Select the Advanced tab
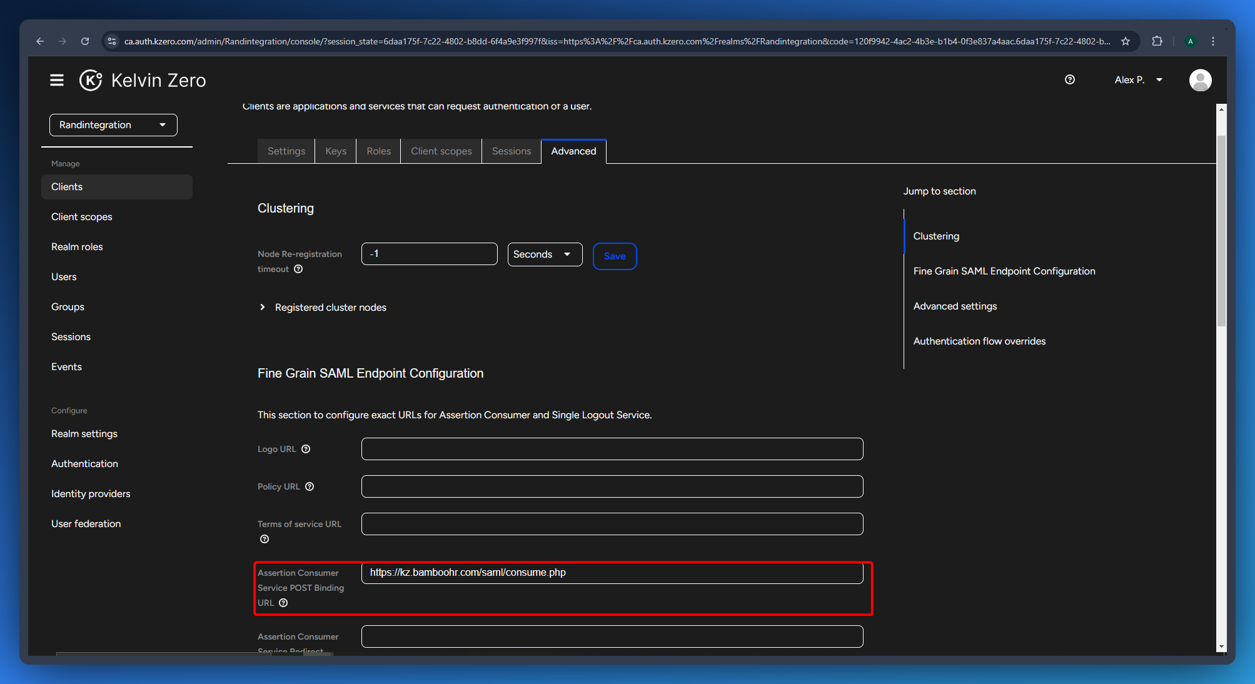The image size is (1255, 684). pos(573,151)
